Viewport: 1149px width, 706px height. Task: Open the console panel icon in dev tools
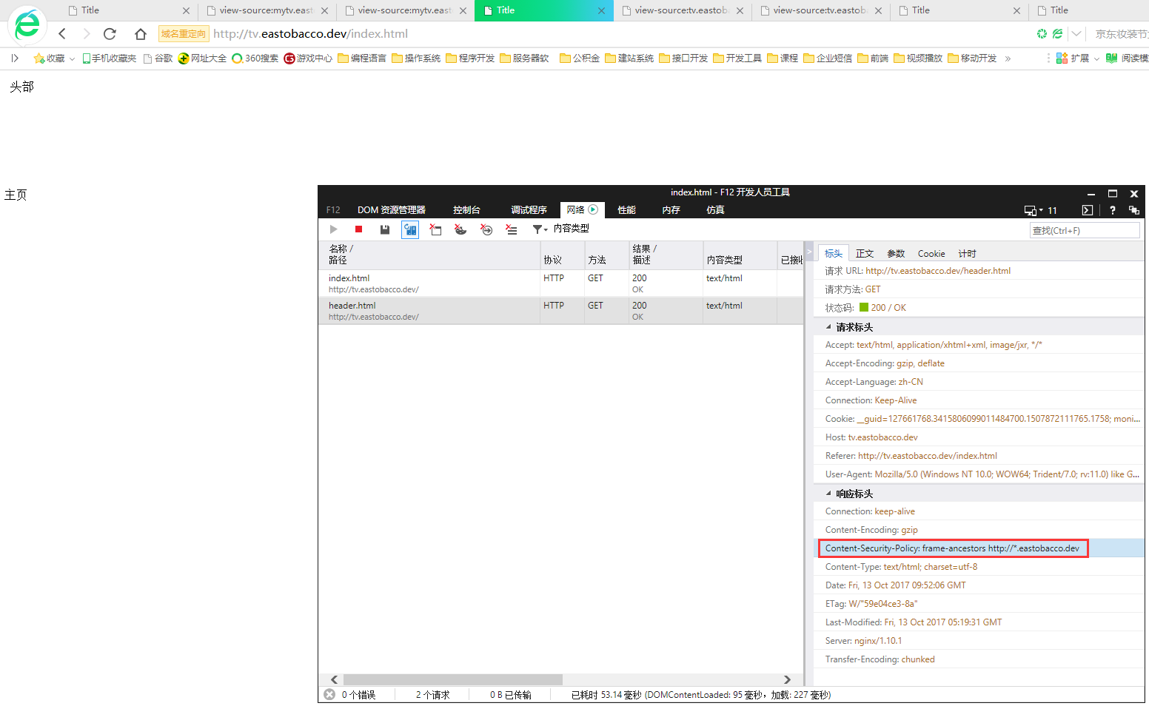[1087, 210]
